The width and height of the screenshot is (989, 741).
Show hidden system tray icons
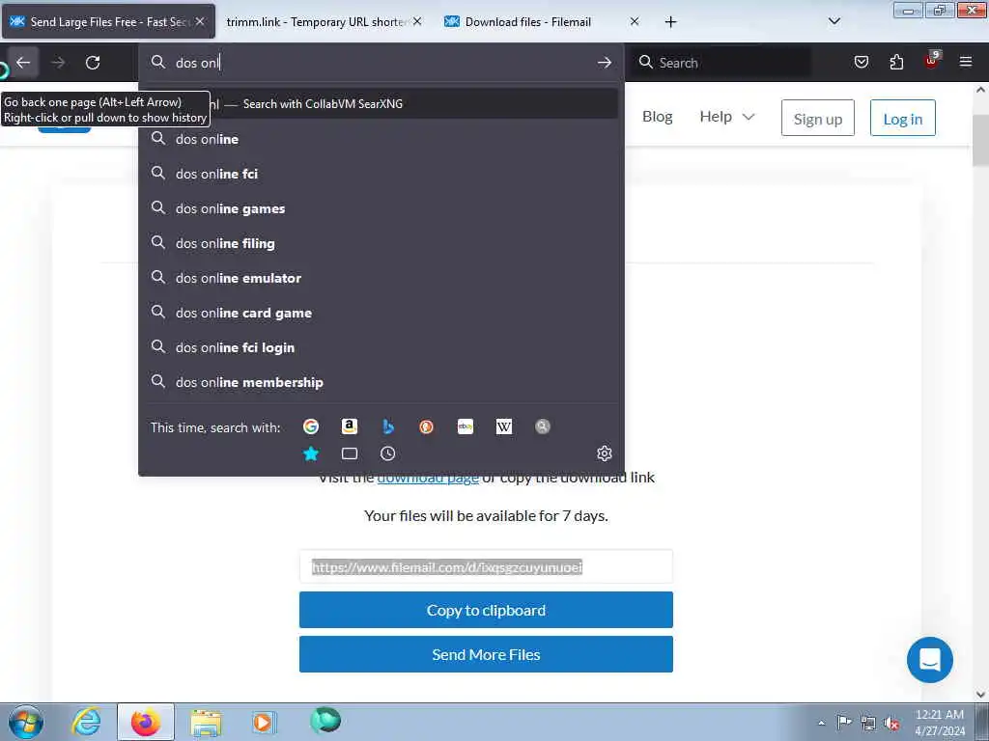[821, 723]
